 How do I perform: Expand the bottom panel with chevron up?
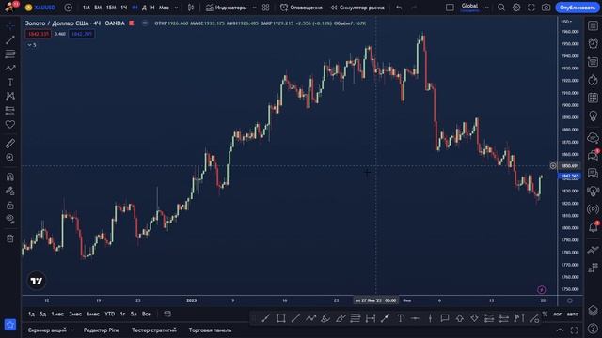[x=560, y=330]
